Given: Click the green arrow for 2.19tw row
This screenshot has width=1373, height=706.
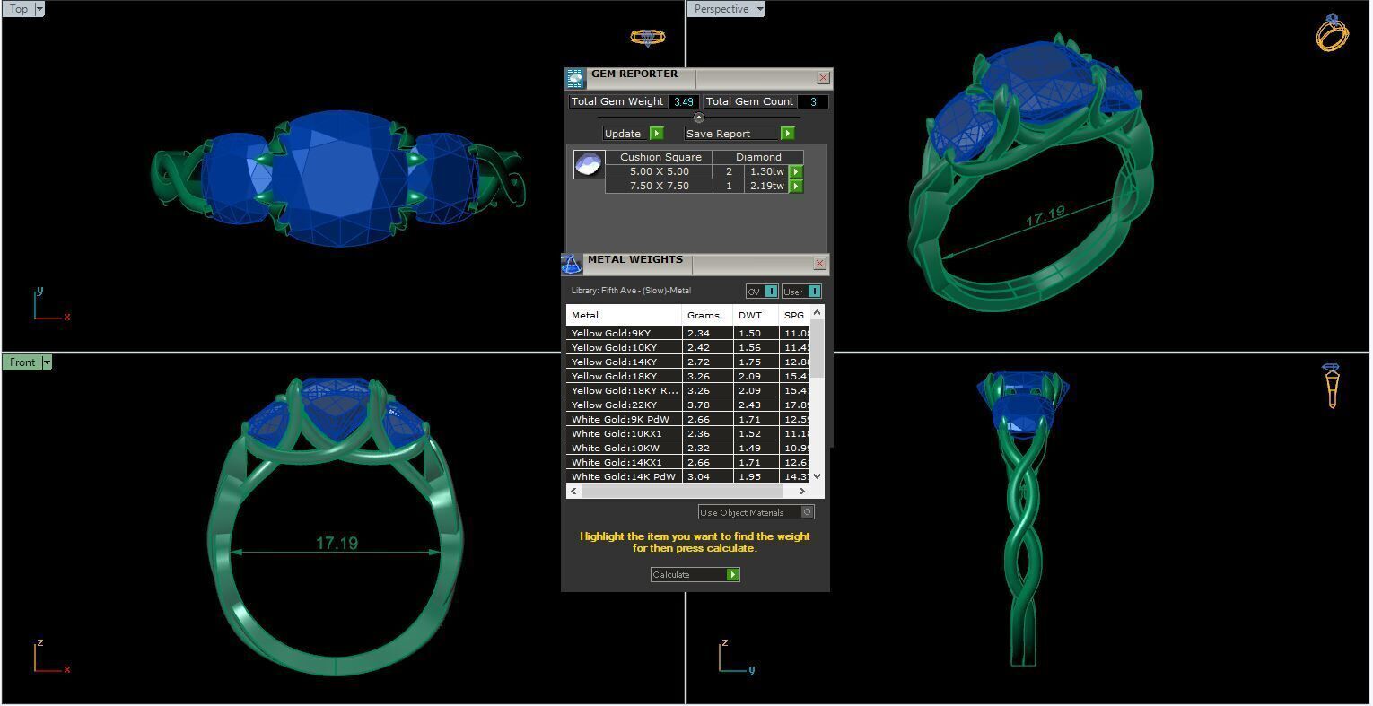Looking at the screenshot, I should click(796, 186).
